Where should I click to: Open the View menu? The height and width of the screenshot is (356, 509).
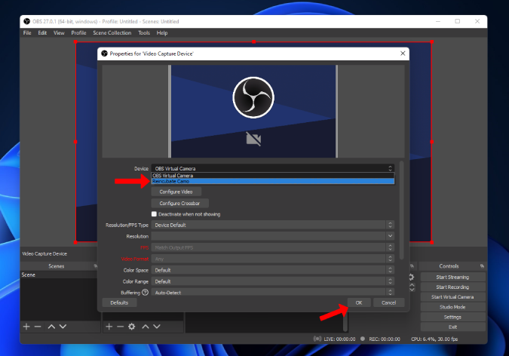tap(59, 32)
